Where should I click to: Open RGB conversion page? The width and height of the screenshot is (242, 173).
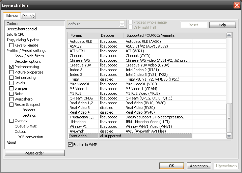[30, 137]
